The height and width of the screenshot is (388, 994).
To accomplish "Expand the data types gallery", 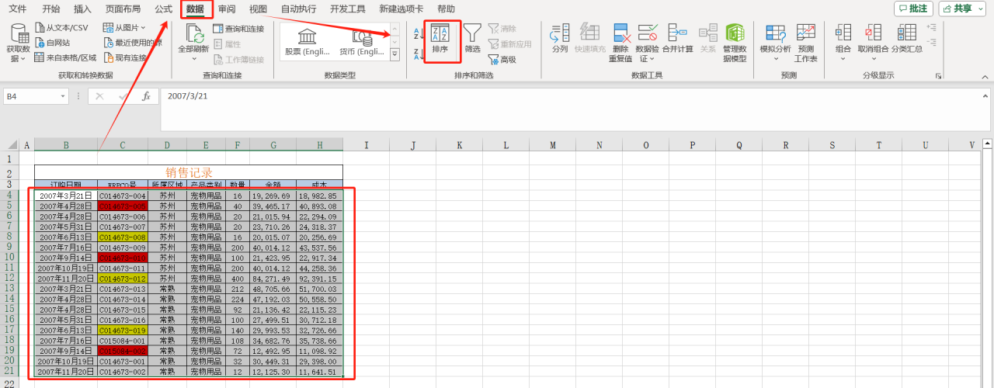I will tap(394, 54).
